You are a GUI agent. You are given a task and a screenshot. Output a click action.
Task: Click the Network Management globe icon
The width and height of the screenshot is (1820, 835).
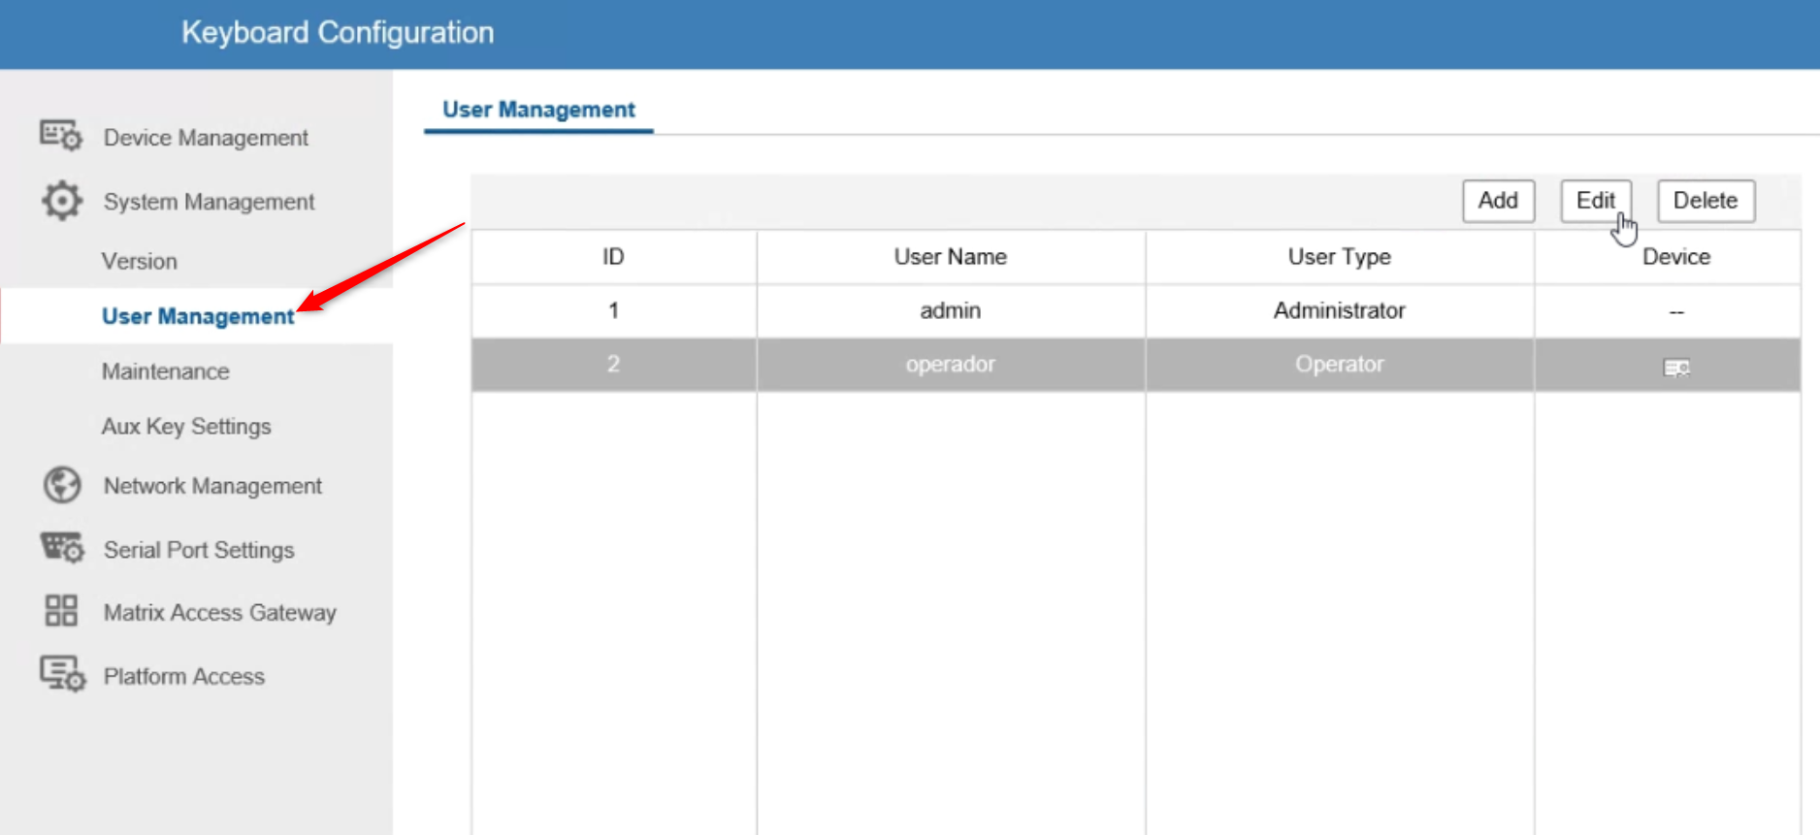click(x=62, y=485)
